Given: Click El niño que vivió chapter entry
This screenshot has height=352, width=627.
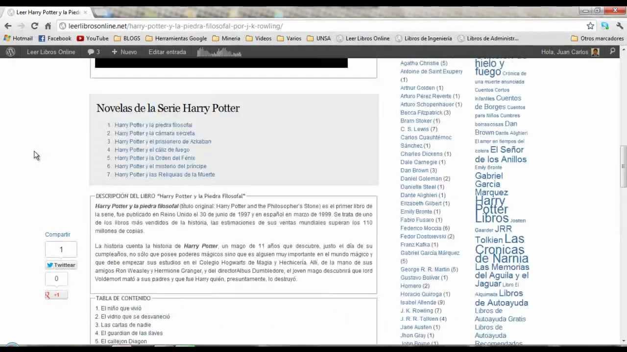Looking at the screenshot, I should [x=121, y=308].
